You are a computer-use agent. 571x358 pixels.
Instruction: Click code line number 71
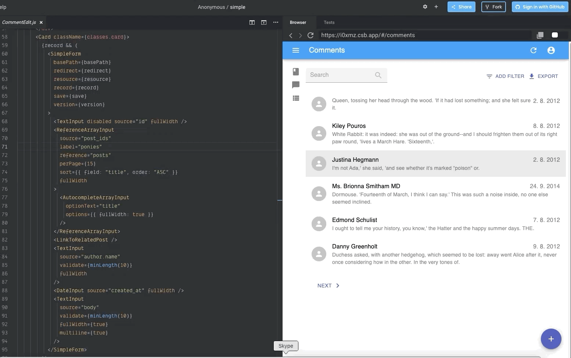pos(4,147)
